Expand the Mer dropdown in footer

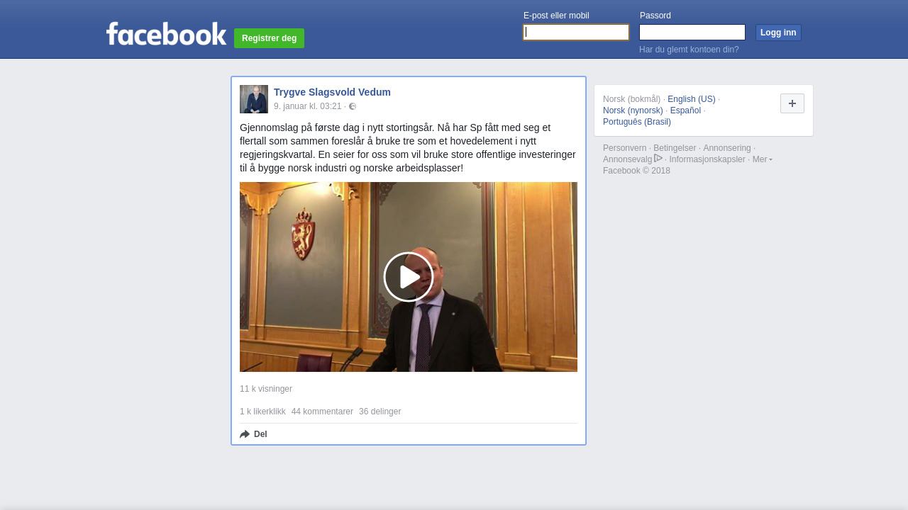pyautogui.click(x=763, y=159)
